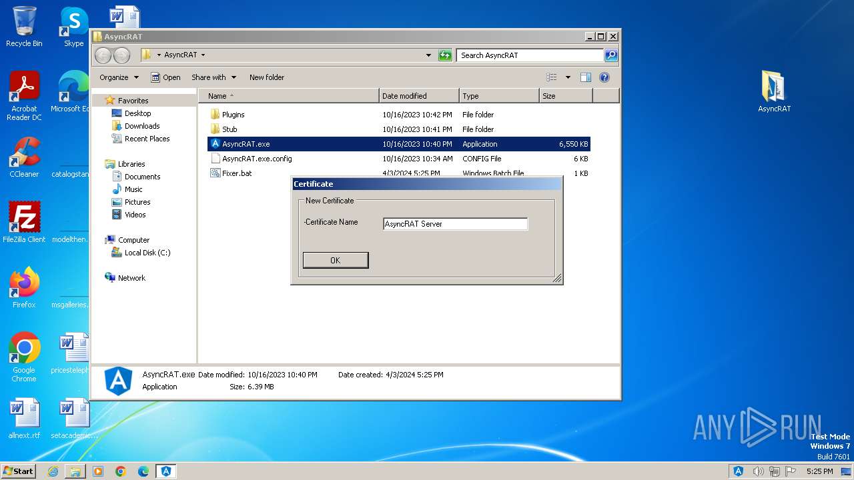Focus the Search AsyncRAT box
The height and width of the screenshot is (480, 854).
530,55
